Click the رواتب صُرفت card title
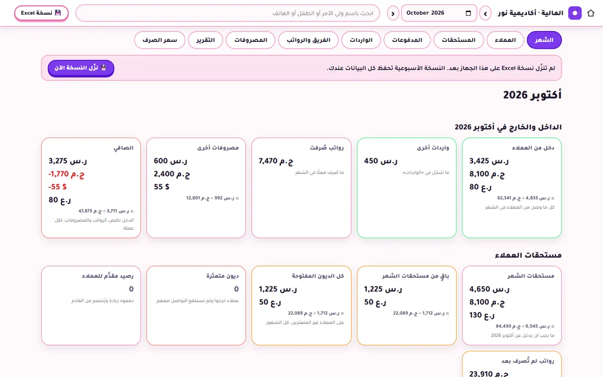The width and height of the screenshot is (603, 377). [327, 148]
